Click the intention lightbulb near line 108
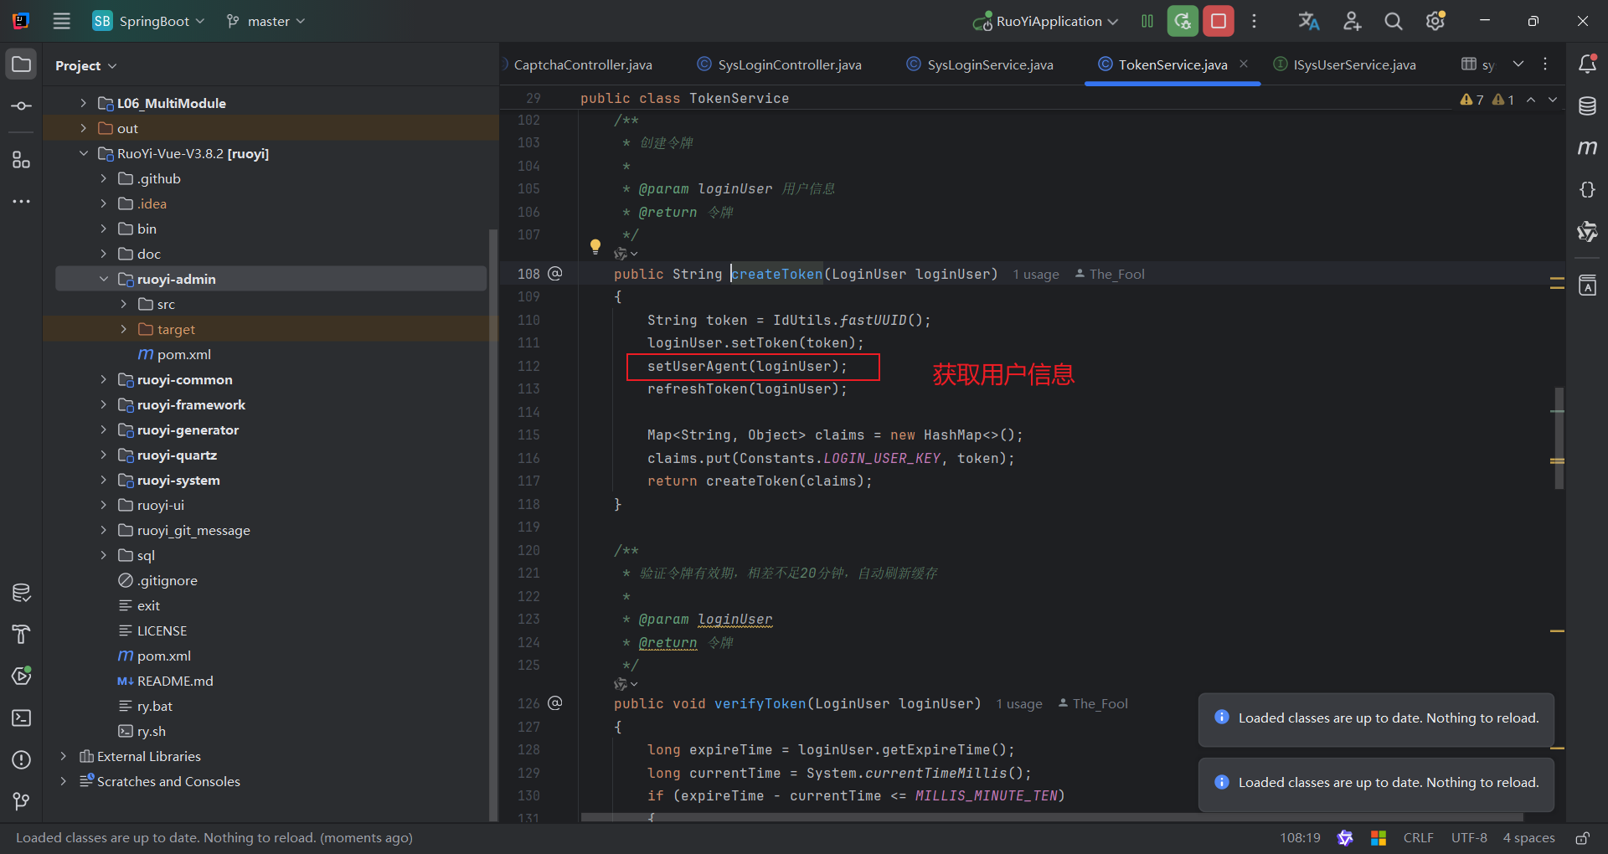The width and height of the screenshot is (1608, 854). [595, 246]
